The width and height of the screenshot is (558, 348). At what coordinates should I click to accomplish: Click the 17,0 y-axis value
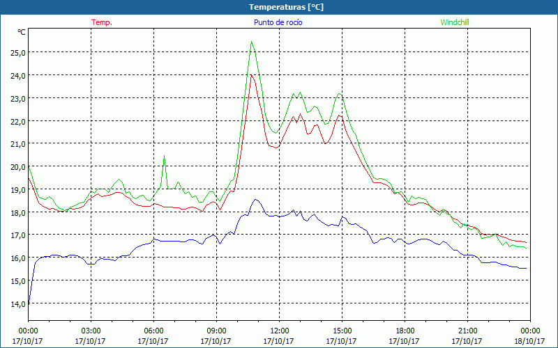coord(18,235)
